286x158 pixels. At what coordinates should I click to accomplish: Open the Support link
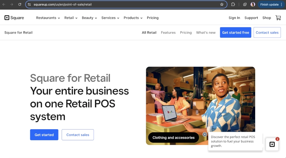pos(251,18)
